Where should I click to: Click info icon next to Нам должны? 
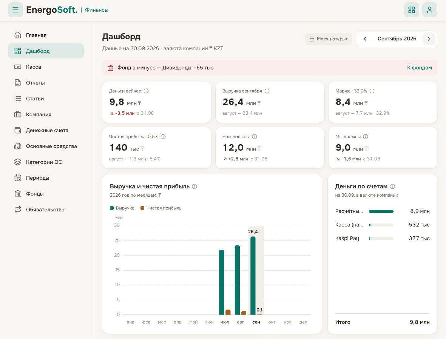[255, 137]
